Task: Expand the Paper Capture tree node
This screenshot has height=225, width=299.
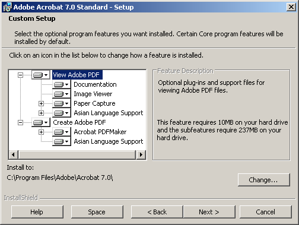Action: (41, 103)
